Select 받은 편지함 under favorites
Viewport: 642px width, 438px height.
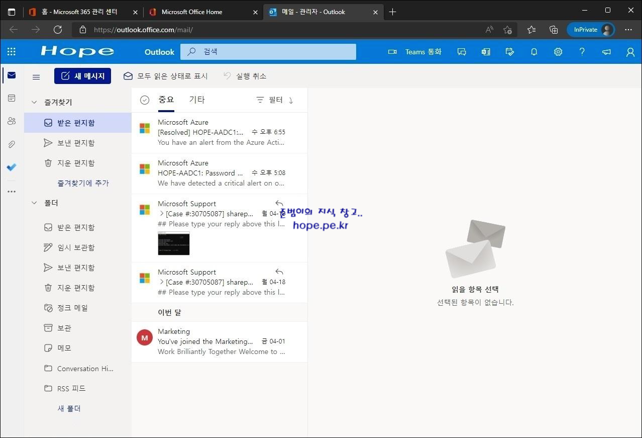click(x=78, y=123)
